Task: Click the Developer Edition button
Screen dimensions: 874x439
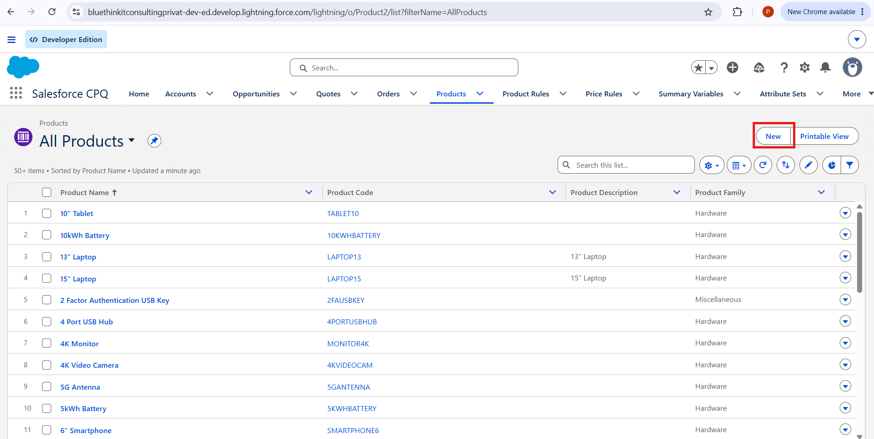Action: point(66,39)
